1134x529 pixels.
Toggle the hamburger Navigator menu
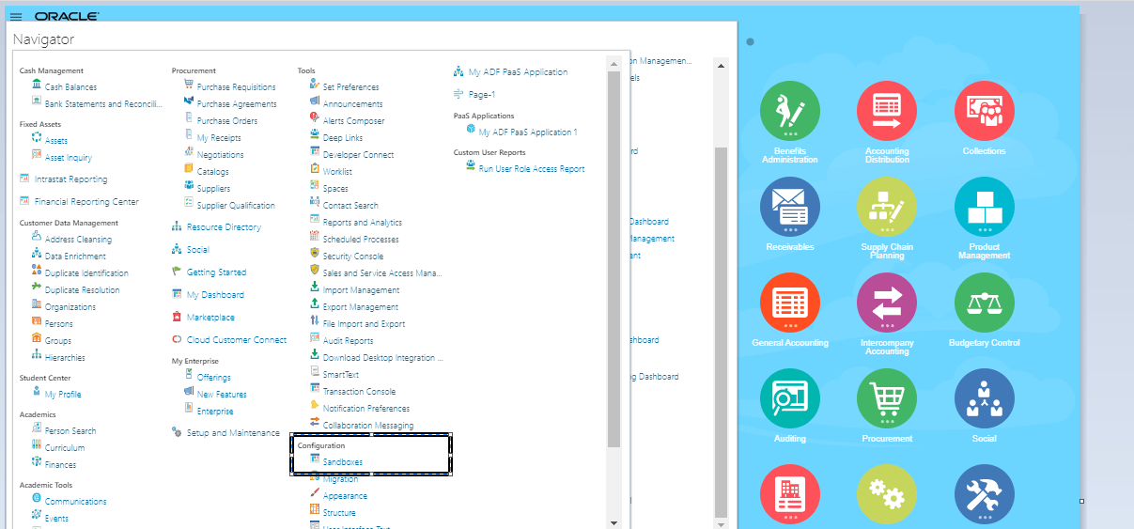click(x=16, y=17)
